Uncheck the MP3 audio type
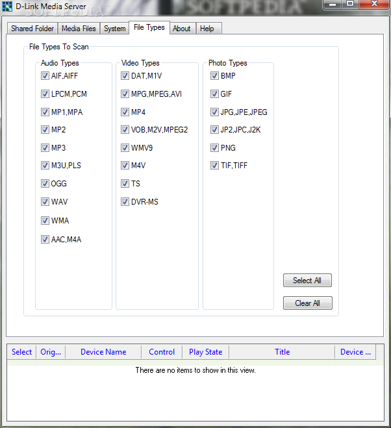 (45, 147)
